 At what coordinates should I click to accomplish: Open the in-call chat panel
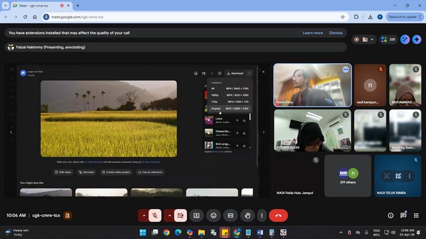click(403, 215)
